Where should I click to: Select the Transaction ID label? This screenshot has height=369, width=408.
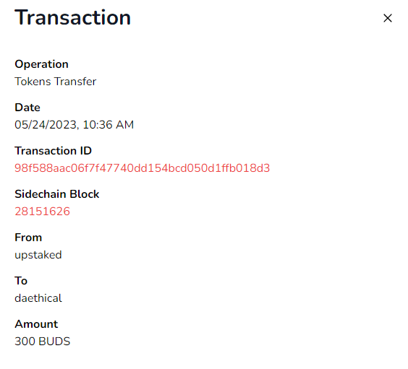coord(53,151)
